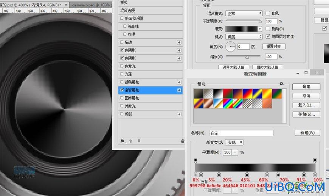Select the color stop at 0%
Image resolution: width=329 pixels, height=196 pixels.
pyautogui.click(x=196, y=174)
